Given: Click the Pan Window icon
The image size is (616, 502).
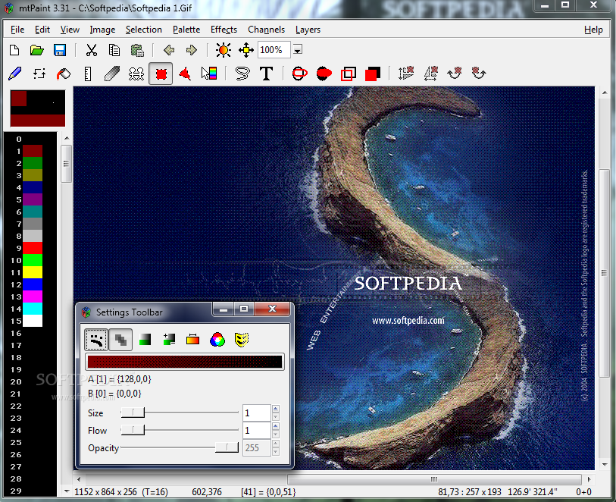Looking at the screenshot, I should [x=246, y=50].
